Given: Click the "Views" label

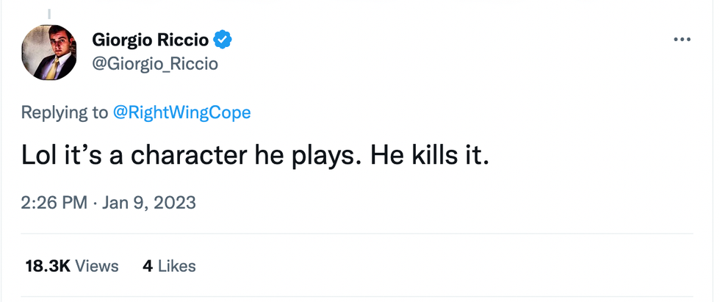Looking at the screenshot, I should [x=97, y=265].
